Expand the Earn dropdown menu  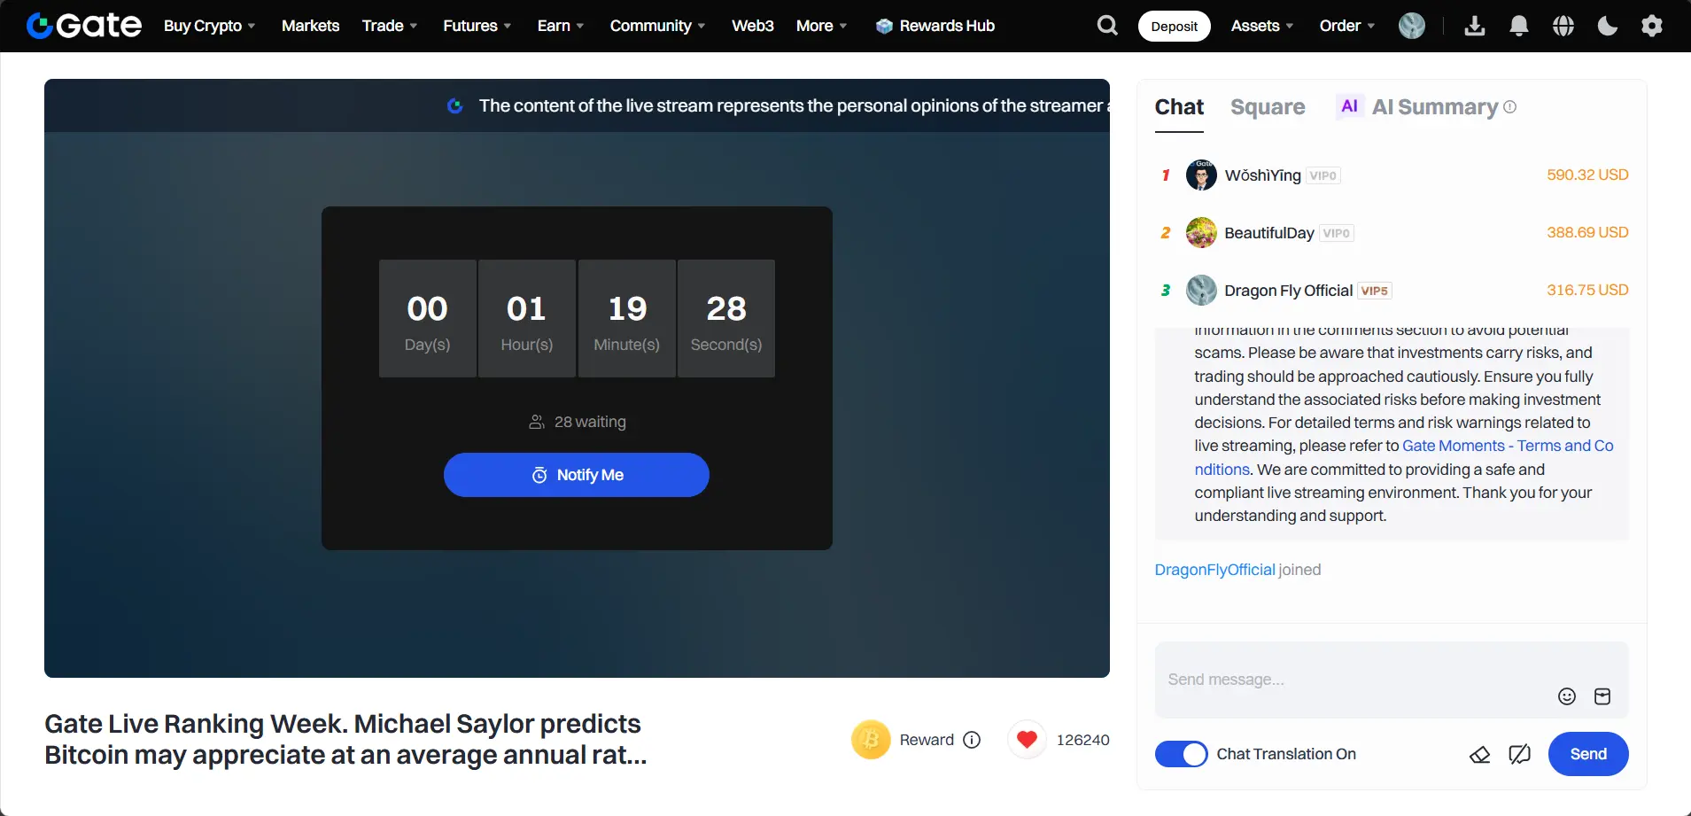tap(561, 26)
